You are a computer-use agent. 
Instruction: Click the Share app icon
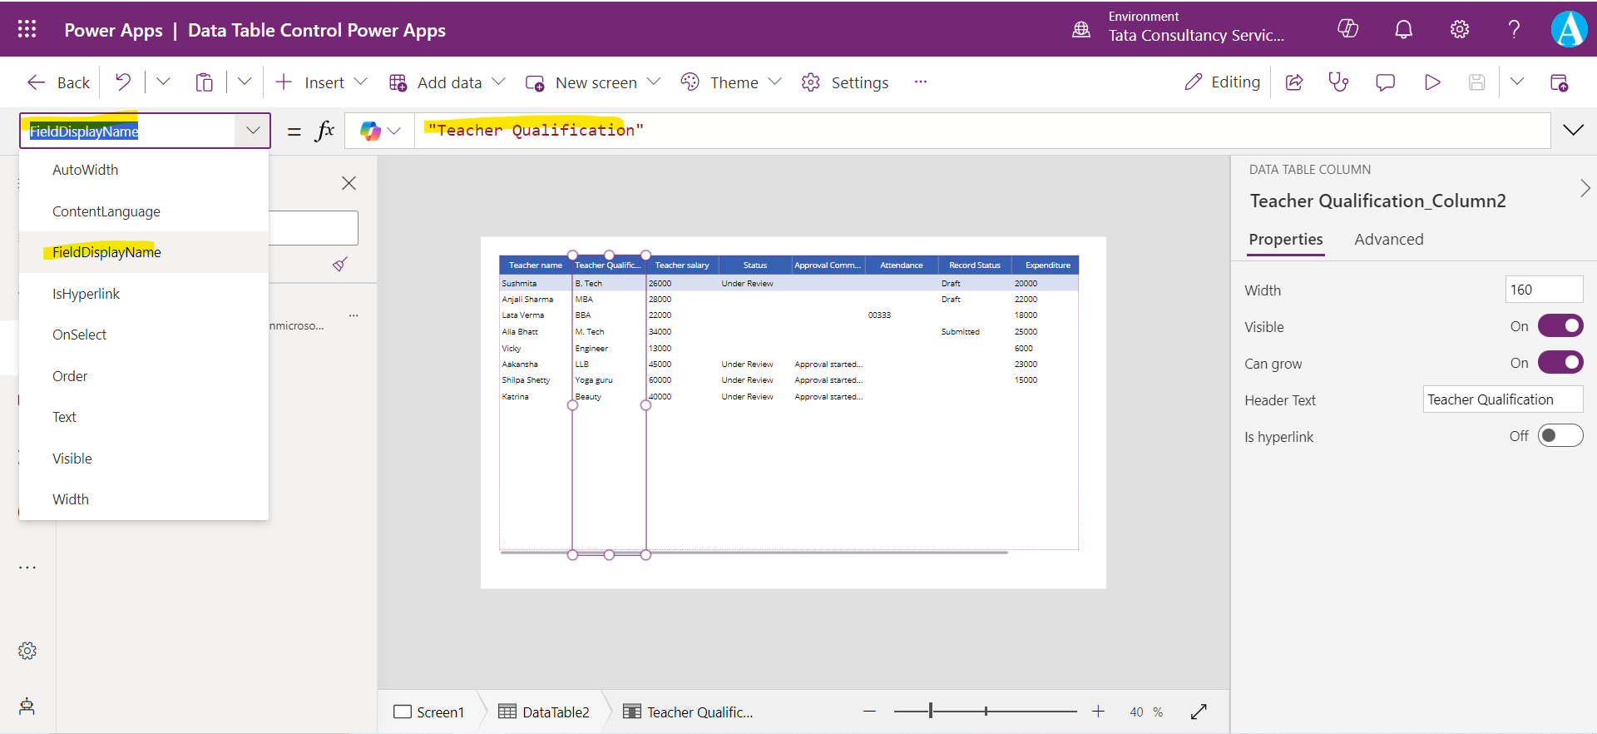pyautogui.click(x=1294, y=82)
